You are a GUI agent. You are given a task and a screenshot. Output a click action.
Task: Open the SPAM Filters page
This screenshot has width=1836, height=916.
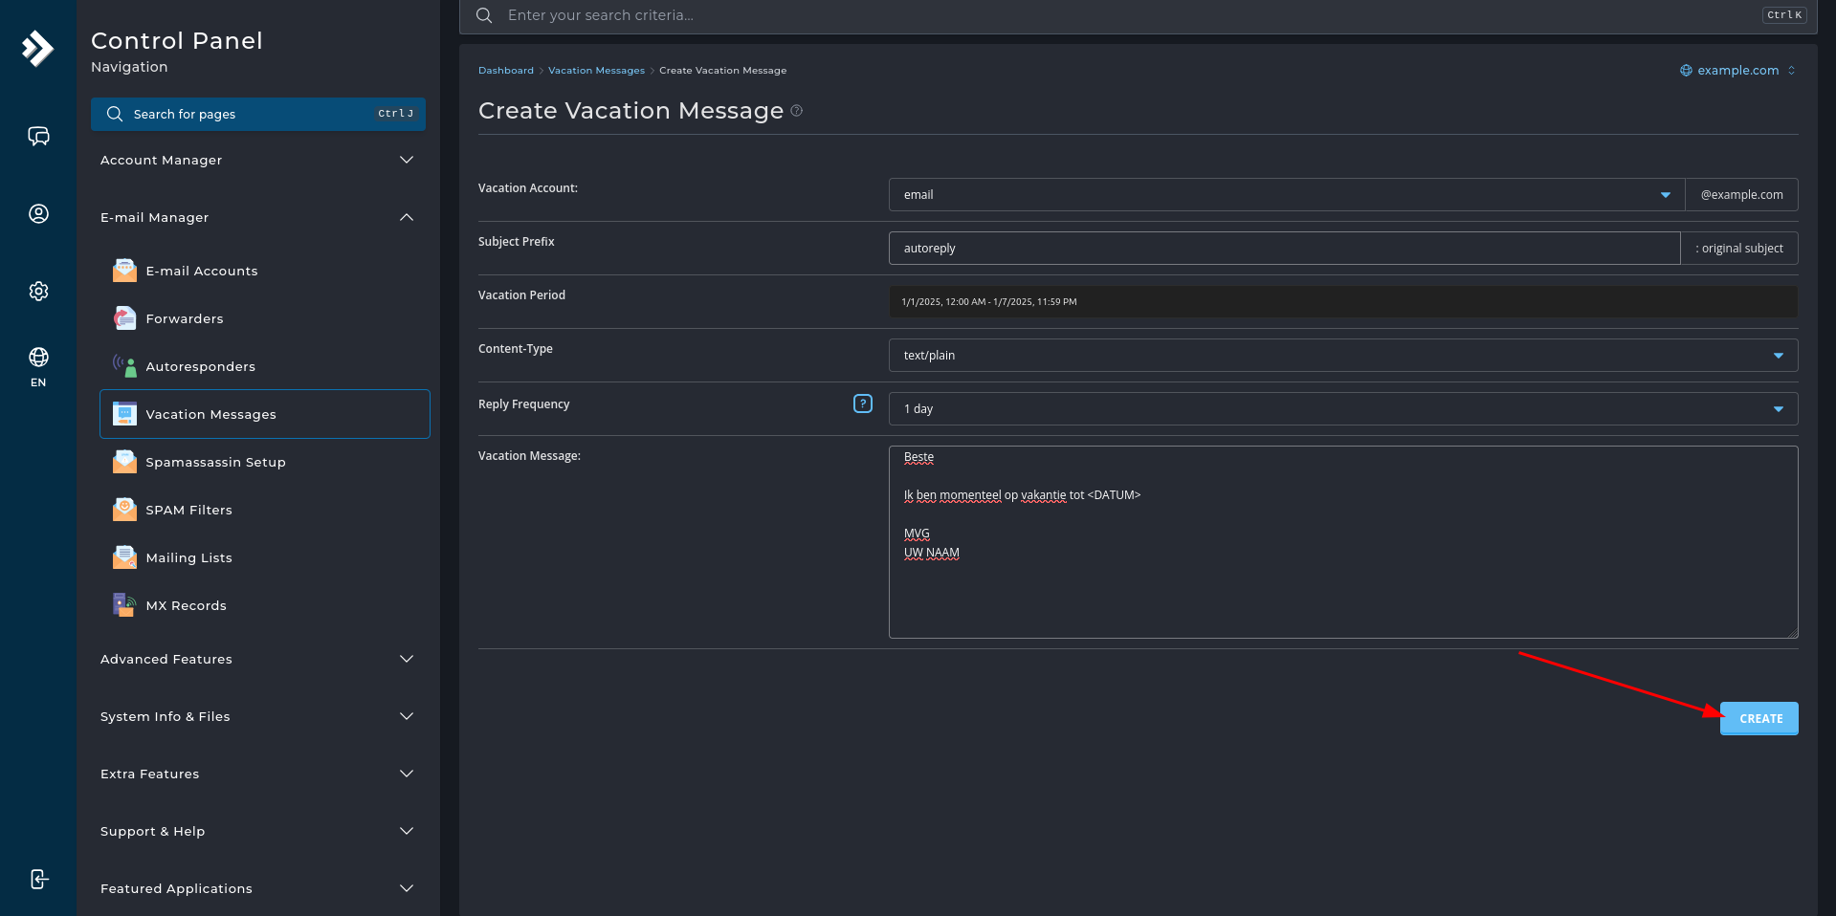[188, 510]
